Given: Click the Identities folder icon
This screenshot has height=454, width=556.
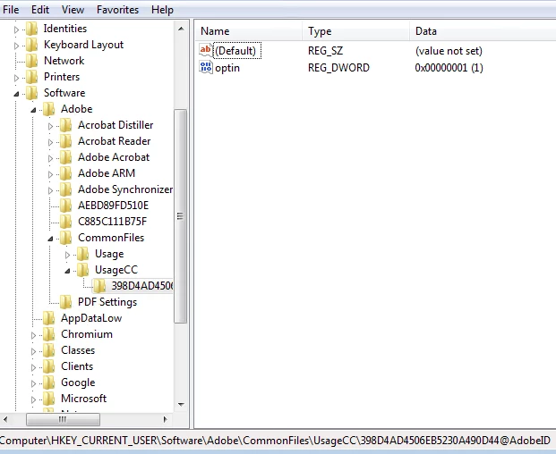Looking at the screenshot, I should 31,29.
